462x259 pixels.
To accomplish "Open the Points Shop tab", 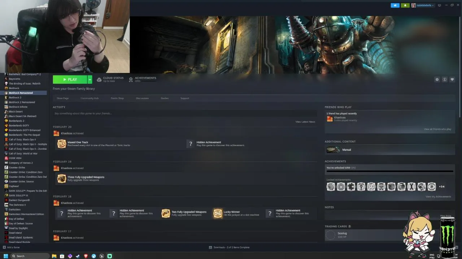I will pos(117,98).
